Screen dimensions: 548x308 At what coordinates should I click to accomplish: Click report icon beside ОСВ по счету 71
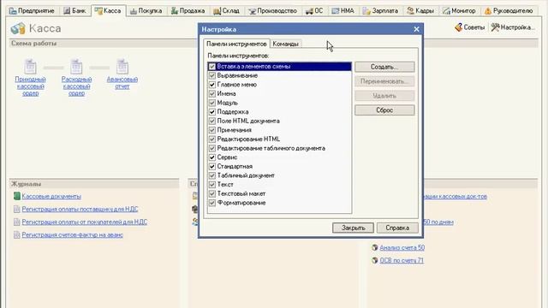coord(375,260)
